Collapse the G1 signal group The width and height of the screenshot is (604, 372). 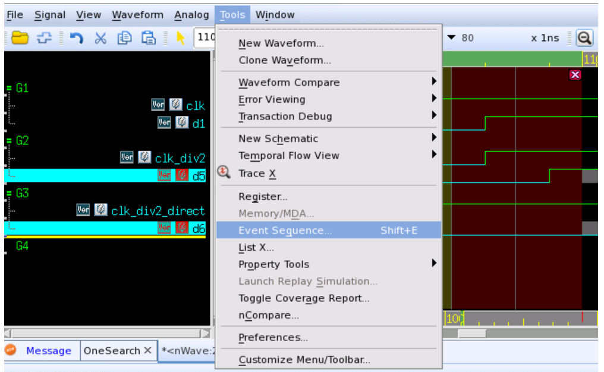(x=9, y=89)
